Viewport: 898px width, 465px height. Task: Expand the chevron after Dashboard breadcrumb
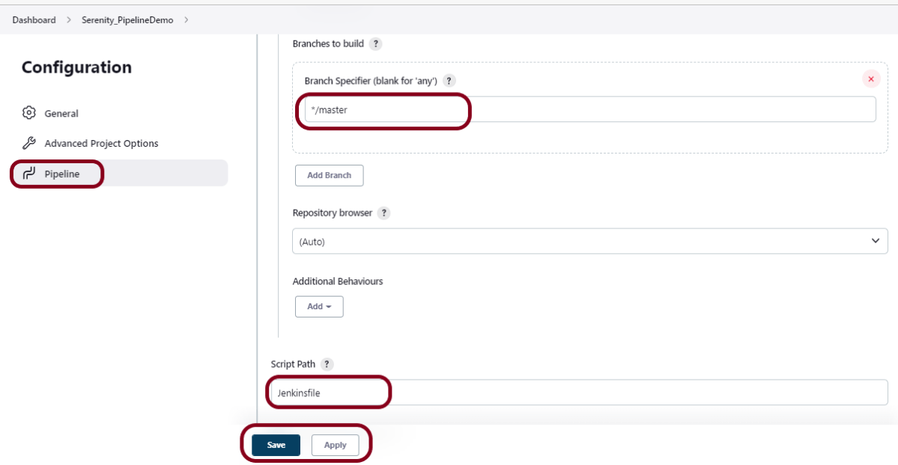[68, 20]
